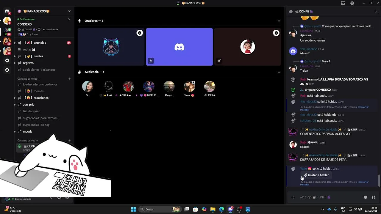Open the PANADEROS server dropdown menu
Screen dimensions: 381x214
[69, 11]
